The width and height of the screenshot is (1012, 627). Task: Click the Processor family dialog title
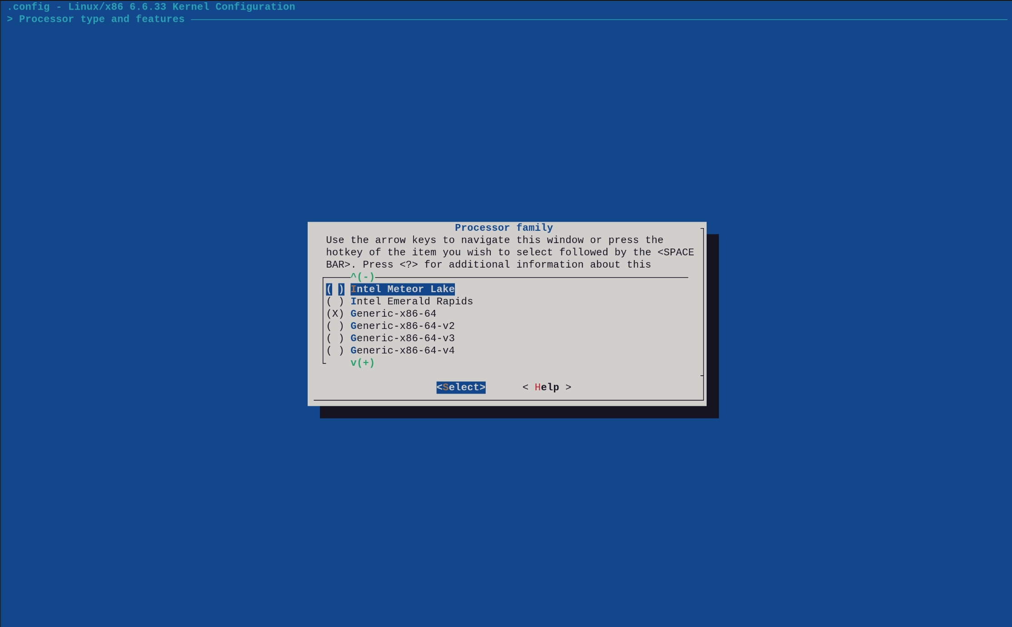coord(504,228)
